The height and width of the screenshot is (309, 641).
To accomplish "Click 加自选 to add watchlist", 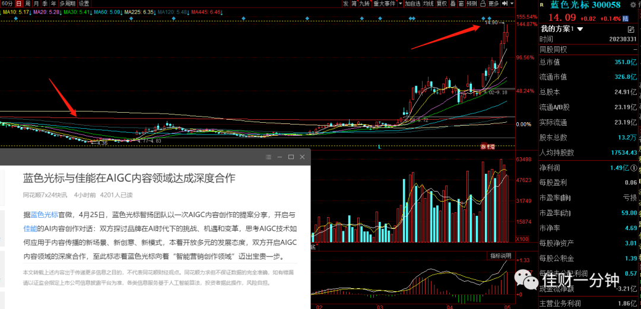I will coord(412,4).
